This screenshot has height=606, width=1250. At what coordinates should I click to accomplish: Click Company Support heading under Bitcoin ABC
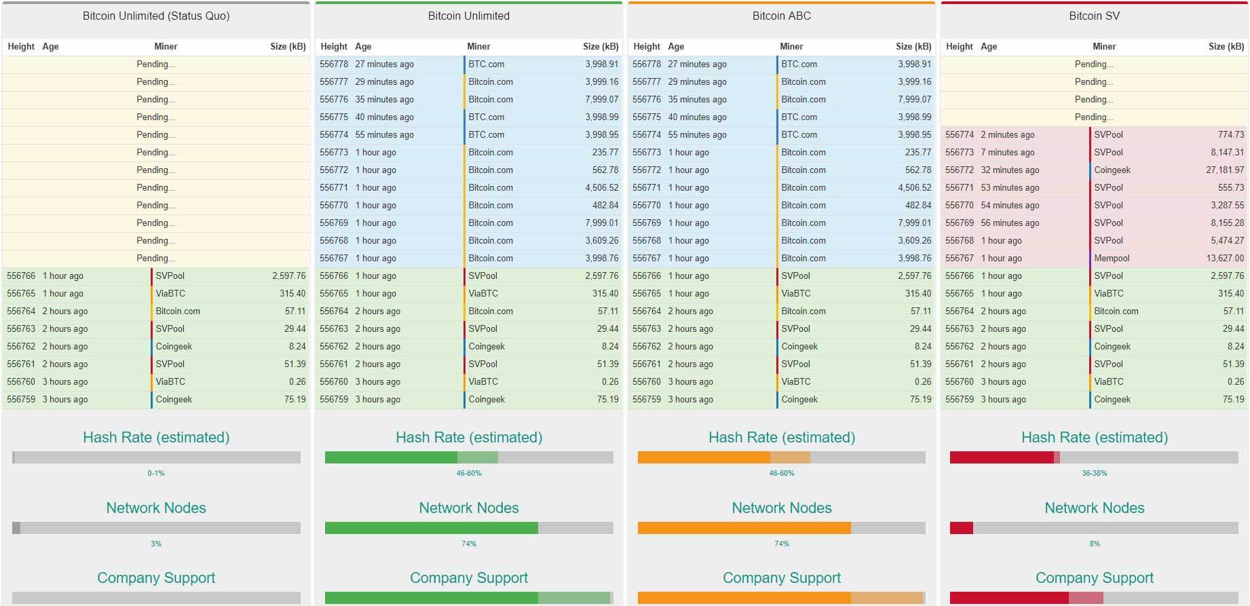[x=781, y=577]
